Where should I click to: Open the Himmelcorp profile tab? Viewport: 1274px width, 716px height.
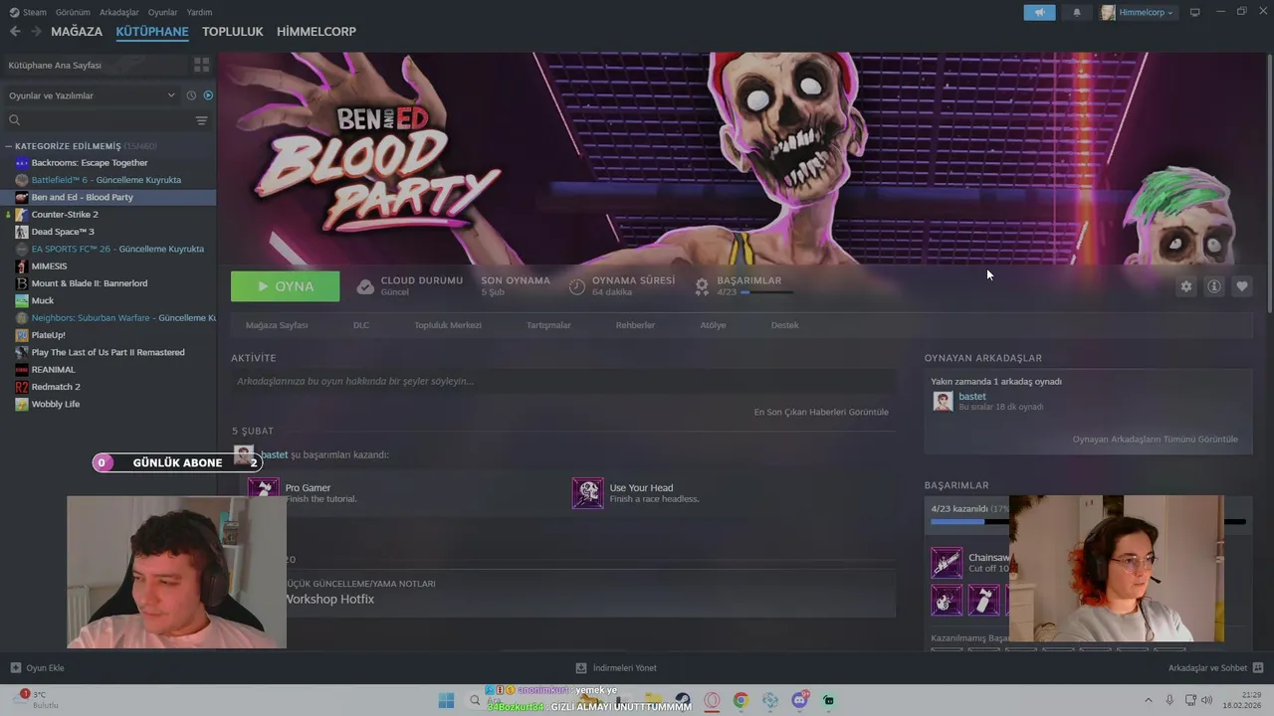pos(317,32)
